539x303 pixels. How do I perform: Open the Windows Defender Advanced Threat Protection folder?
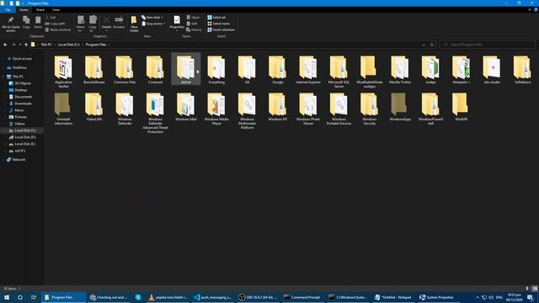pyautogui.click(x=155, y=113)
